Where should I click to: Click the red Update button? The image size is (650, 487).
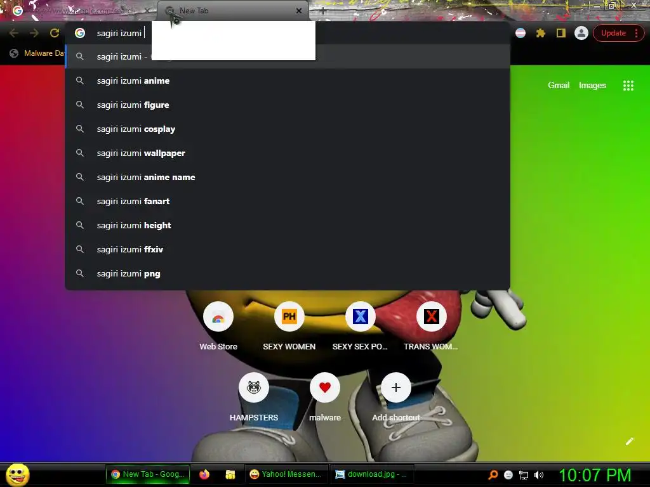(618, 33)
